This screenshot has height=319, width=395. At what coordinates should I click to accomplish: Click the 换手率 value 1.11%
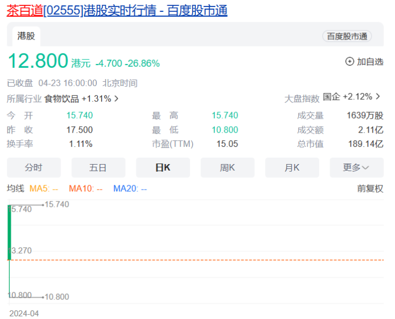coord(81,144)
